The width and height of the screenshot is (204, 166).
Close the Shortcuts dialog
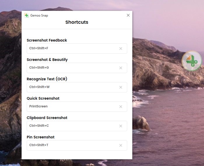[128, 15]
